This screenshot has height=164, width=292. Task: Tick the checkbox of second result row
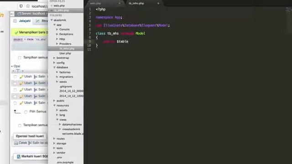(x=15, y=83)
